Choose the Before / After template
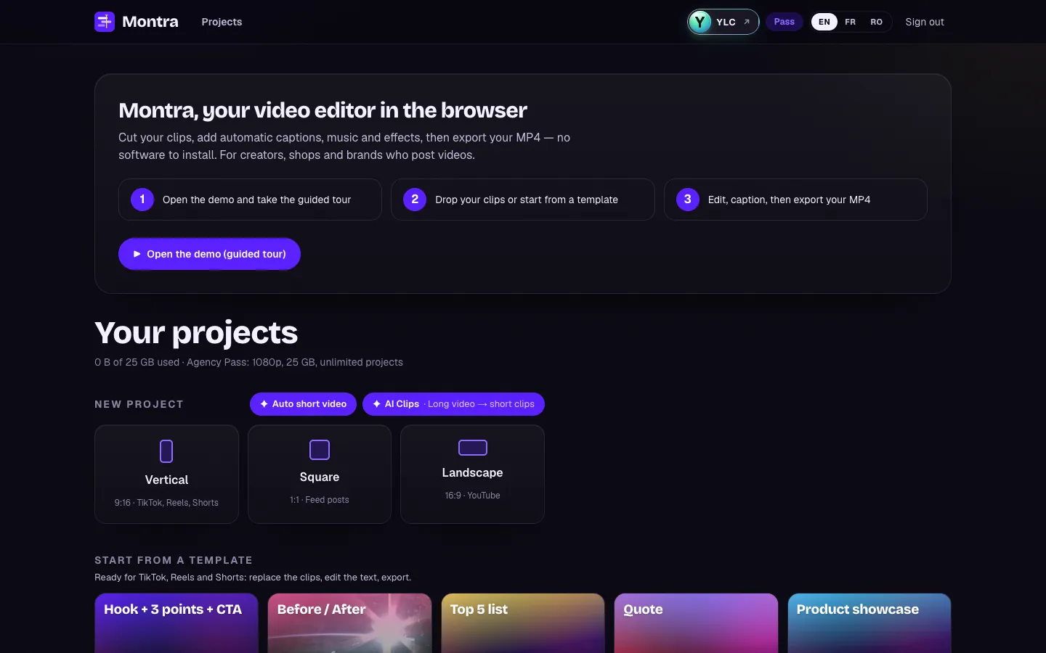1046x653 pixels. 349,623
